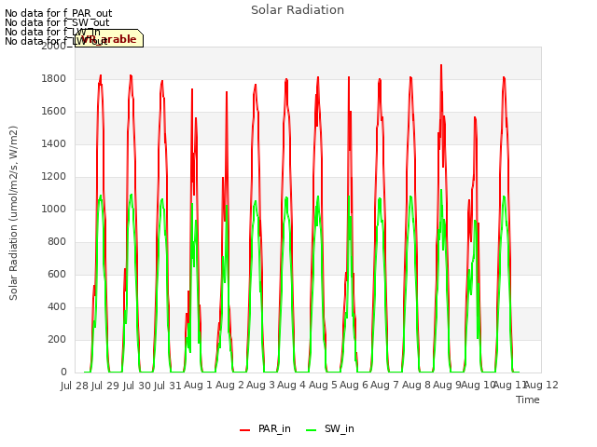The image size is (597, 447).
Task: Click the 'No data for f_SW_out' message
Action: click(x=57, y=22)
